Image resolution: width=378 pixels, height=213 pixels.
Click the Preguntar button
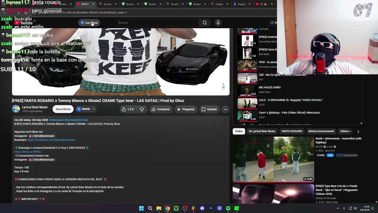click(186, 109)
